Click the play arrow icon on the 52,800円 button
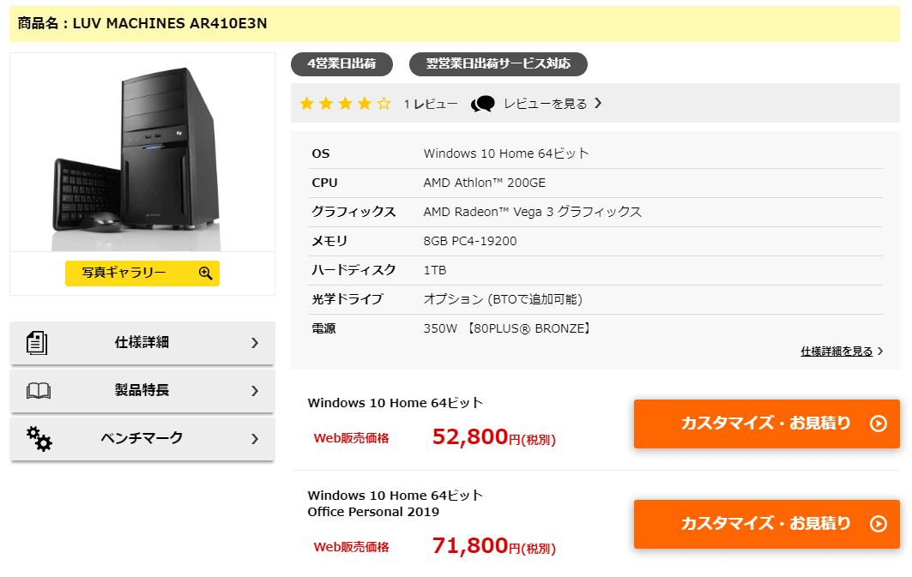912x577 pixels. point(878,424)
